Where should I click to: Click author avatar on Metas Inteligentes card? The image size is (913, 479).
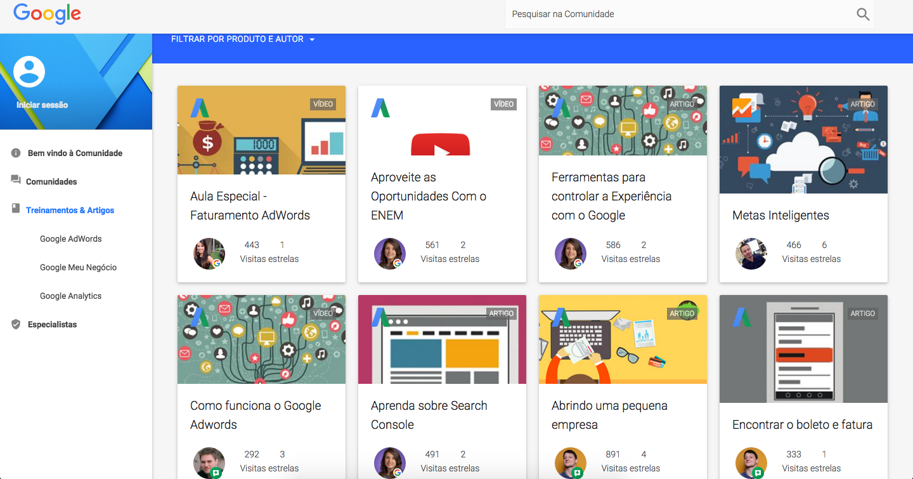(x=751, y=254)
